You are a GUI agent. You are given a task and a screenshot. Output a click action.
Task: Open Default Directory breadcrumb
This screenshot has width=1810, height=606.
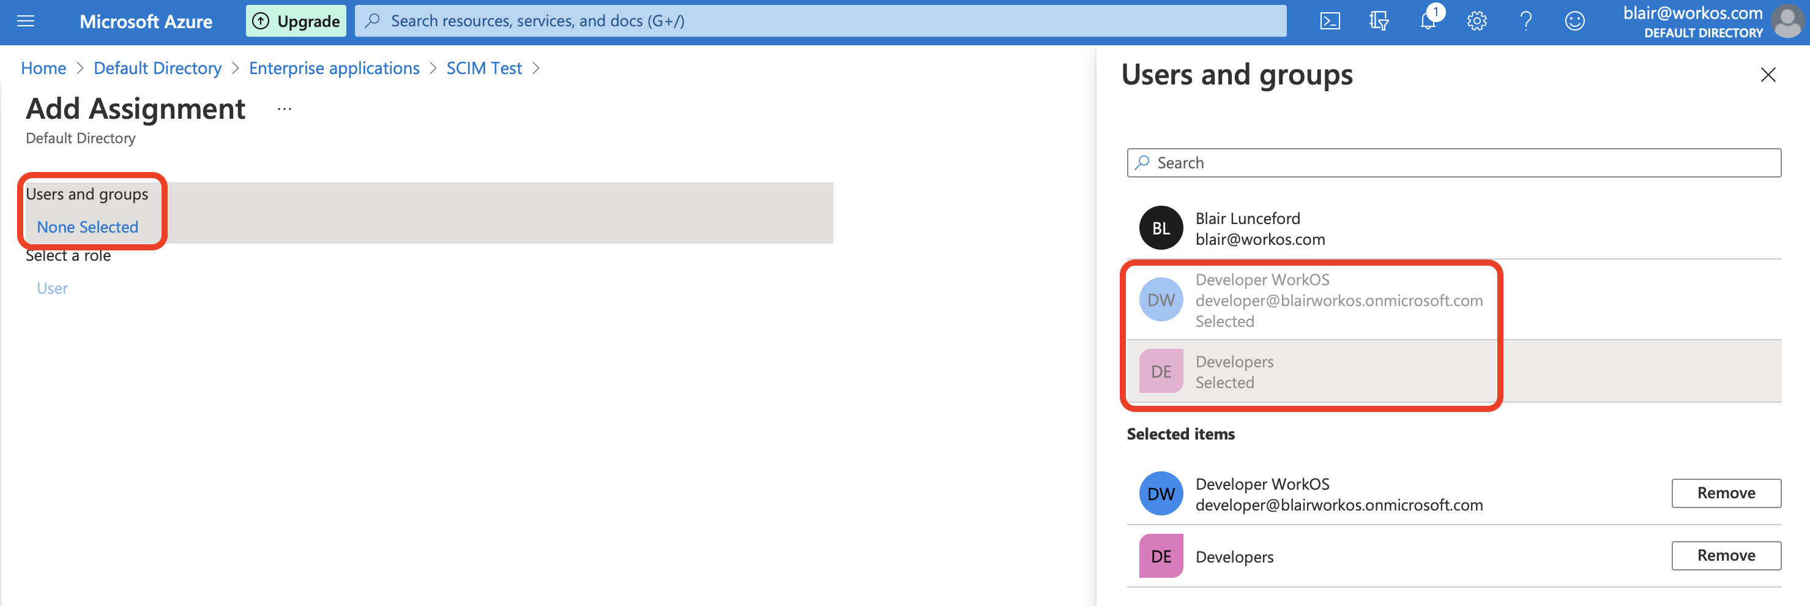(157, 68)
